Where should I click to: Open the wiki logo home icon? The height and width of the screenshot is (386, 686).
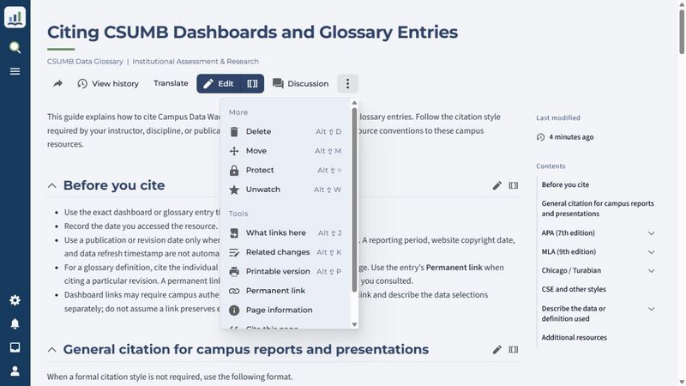coord(15,17)
